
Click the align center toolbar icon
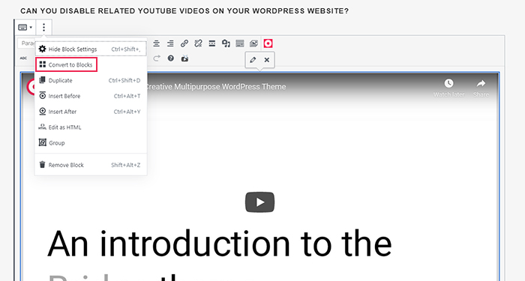coord(156,43)
